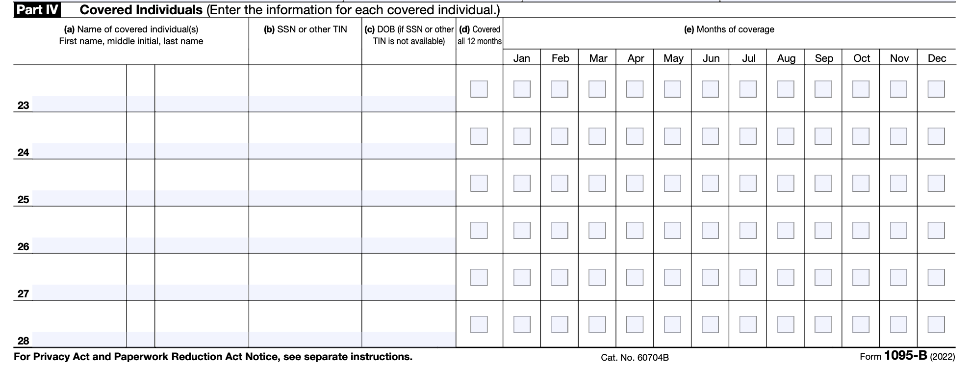Click the DOB field on line 28

pyautogui.click(x=409, y=340)
